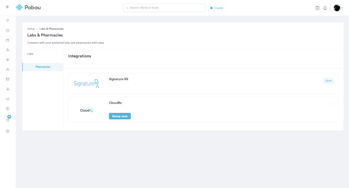Open the crosshair leads icon in the sidebar
349x188 pixels.
[x=7, y=60]
